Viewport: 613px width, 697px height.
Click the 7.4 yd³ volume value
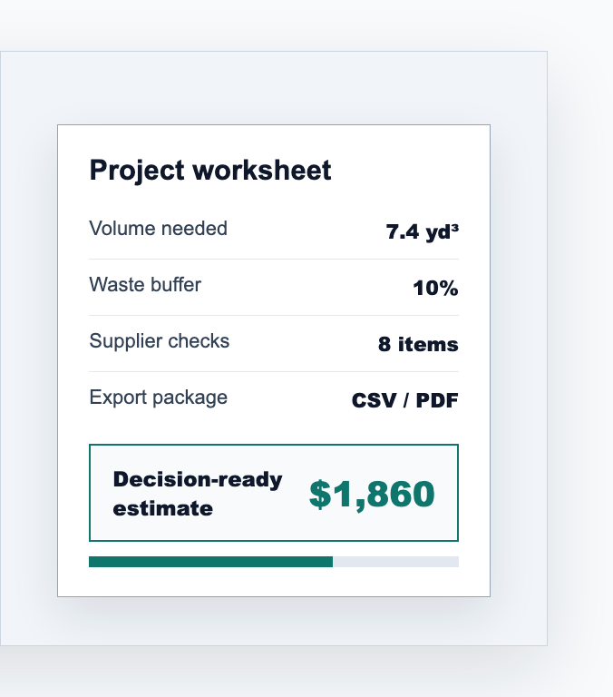[x=422, y=231]
